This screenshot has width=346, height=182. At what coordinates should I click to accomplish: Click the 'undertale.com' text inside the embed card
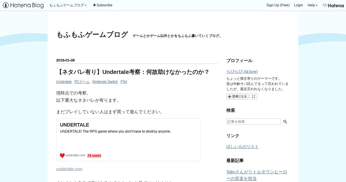pyautogui.click(x=75, y=155)
